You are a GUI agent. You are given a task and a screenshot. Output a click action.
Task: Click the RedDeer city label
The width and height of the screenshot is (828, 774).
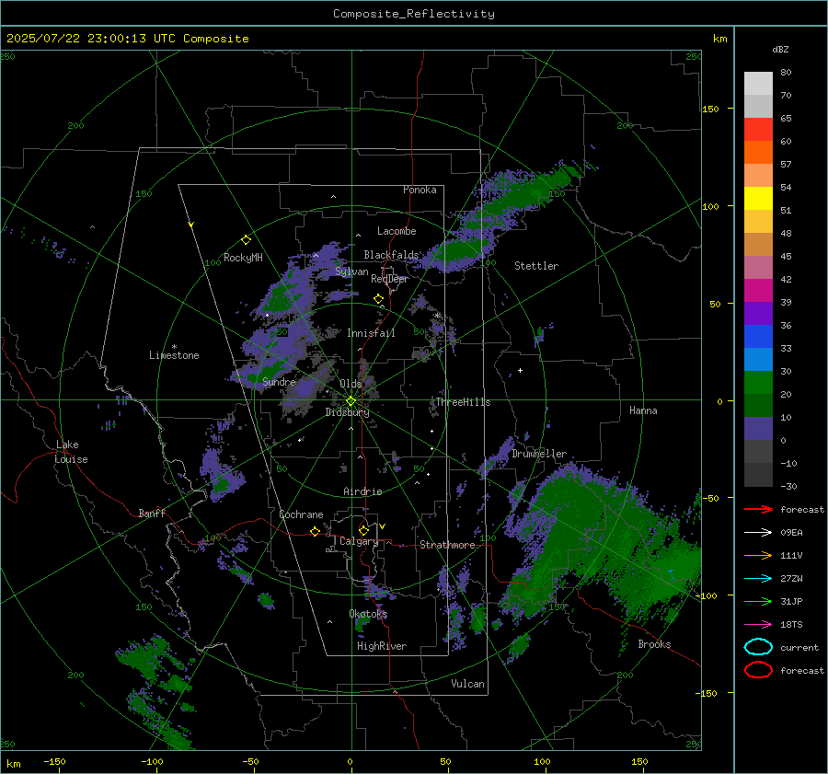click(x=390, y=279)
